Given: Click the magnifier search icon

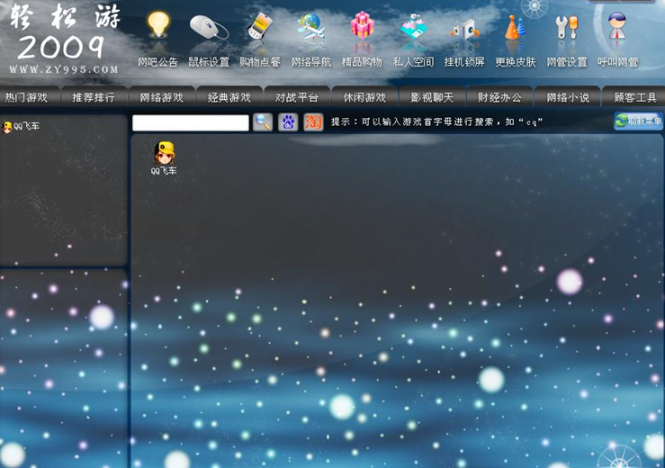Looking at the screenshot, I should pyautogui.click(x=263, y=122).
